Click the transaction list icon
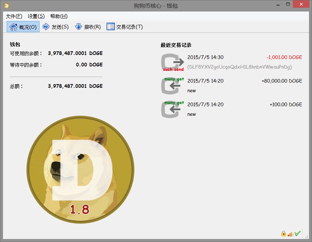Image resolution: width=312 pixels, height=242 pixels. 110,27
